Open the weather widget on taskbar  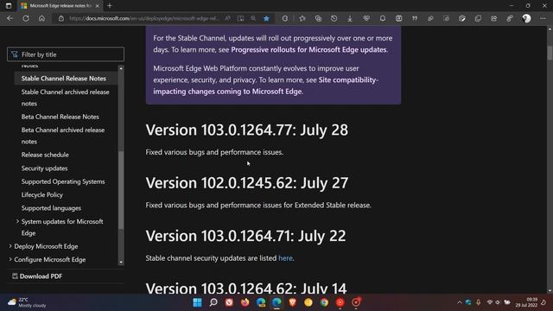[27, 302]
